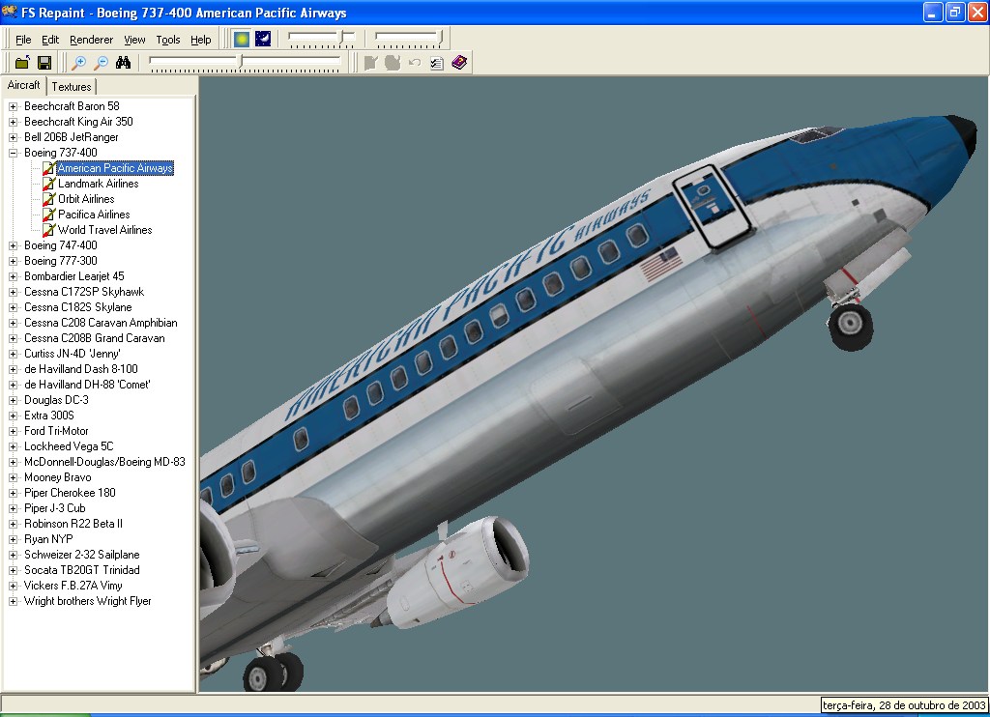The height and width of the screenshot is (717, 990).
Task: Select de Havilland DH-88 'Comet'
Action: [x=87, y=385]
